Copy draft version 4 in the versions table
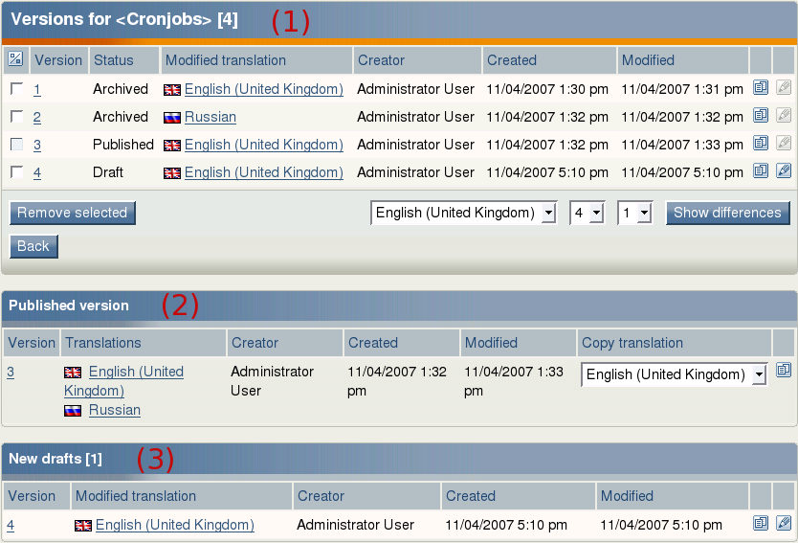Image resolution: width=798 pixels, height=543 pixels. tap(761, 170)
